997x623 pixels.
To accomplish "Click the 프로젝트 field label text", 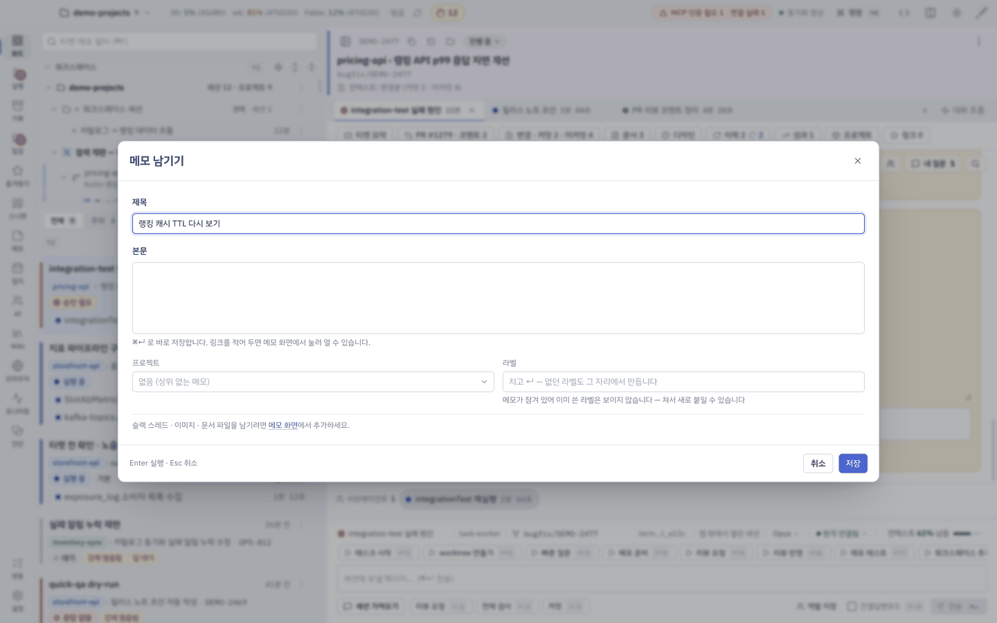I will (146, 363).
